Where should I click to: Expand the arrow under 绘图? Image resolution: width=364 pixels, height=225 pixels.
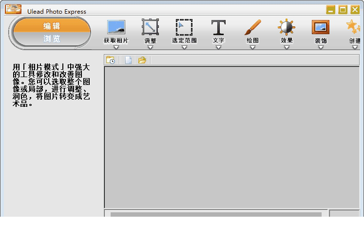(x=252, y=47)
